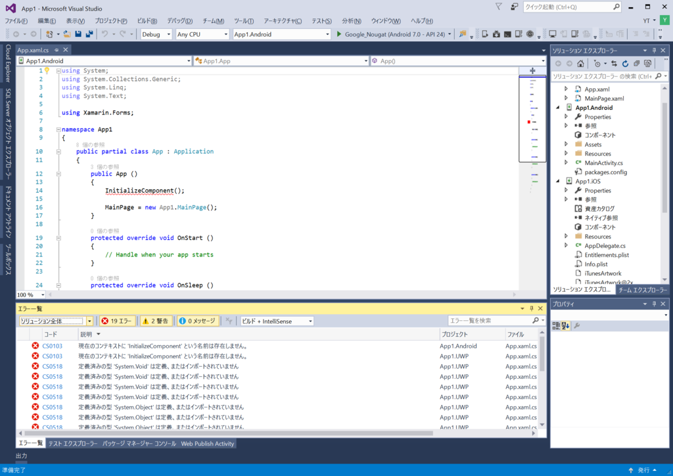Image resolution: width=673 pixels, height=476 pixels.
Task: Open the File menu
Action: [x=16, y=20]
